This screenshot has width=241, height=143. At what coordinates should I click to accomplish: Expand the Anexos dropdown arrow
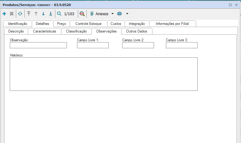(x=112, y=14)
